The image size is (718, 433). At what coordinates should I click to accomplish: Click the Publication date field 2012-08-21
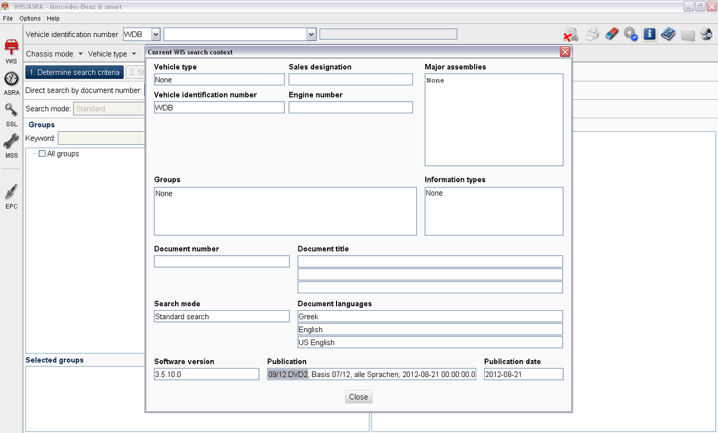[x=524, y=374]
